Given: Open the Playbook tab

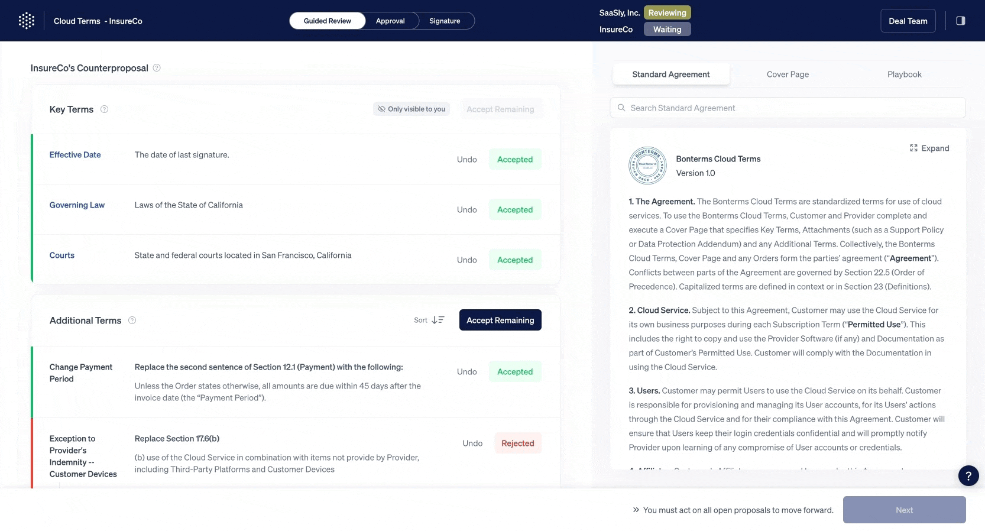Looking at the screenshot, I should point(904,75).
